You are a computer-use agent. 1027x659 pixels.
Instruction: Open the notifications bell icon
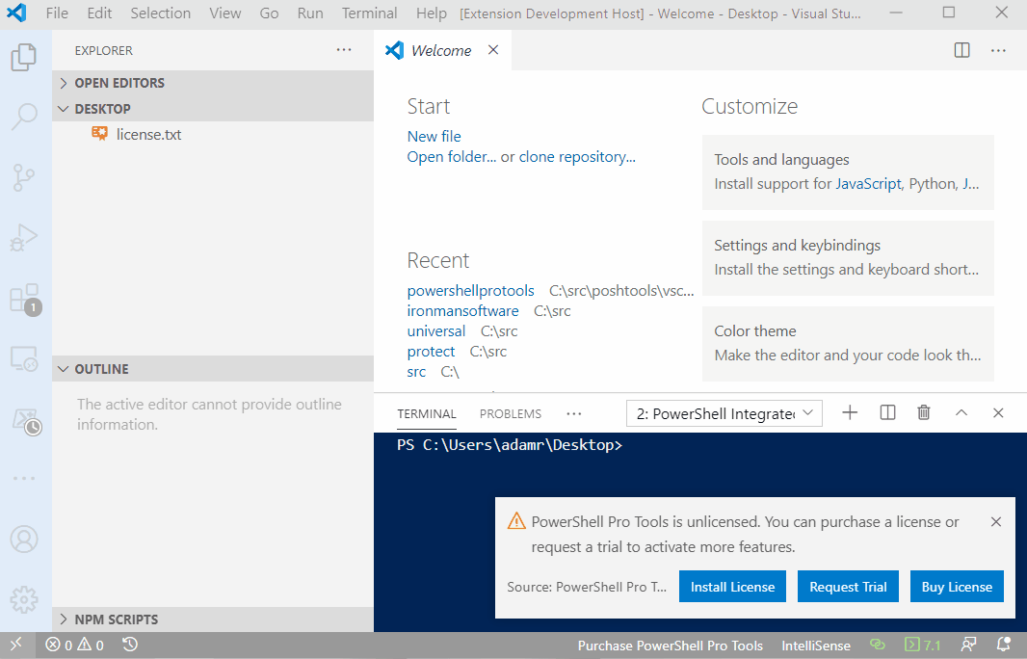1003,646
